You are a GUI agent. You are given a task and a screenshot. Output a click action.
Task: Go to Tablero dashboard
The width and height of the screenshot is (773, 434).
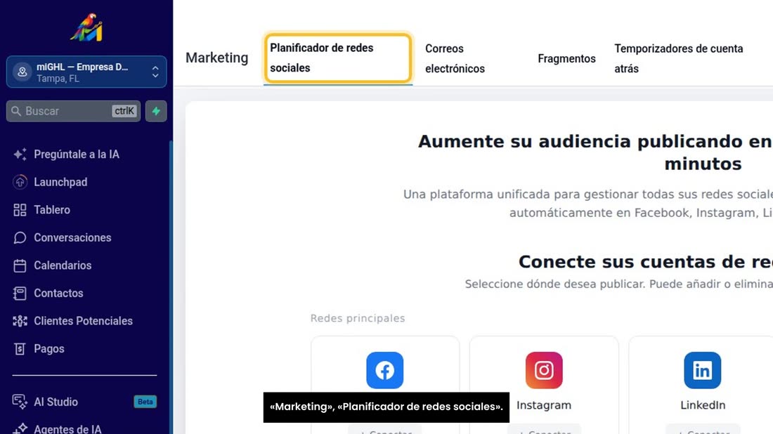tap(52, 210)
